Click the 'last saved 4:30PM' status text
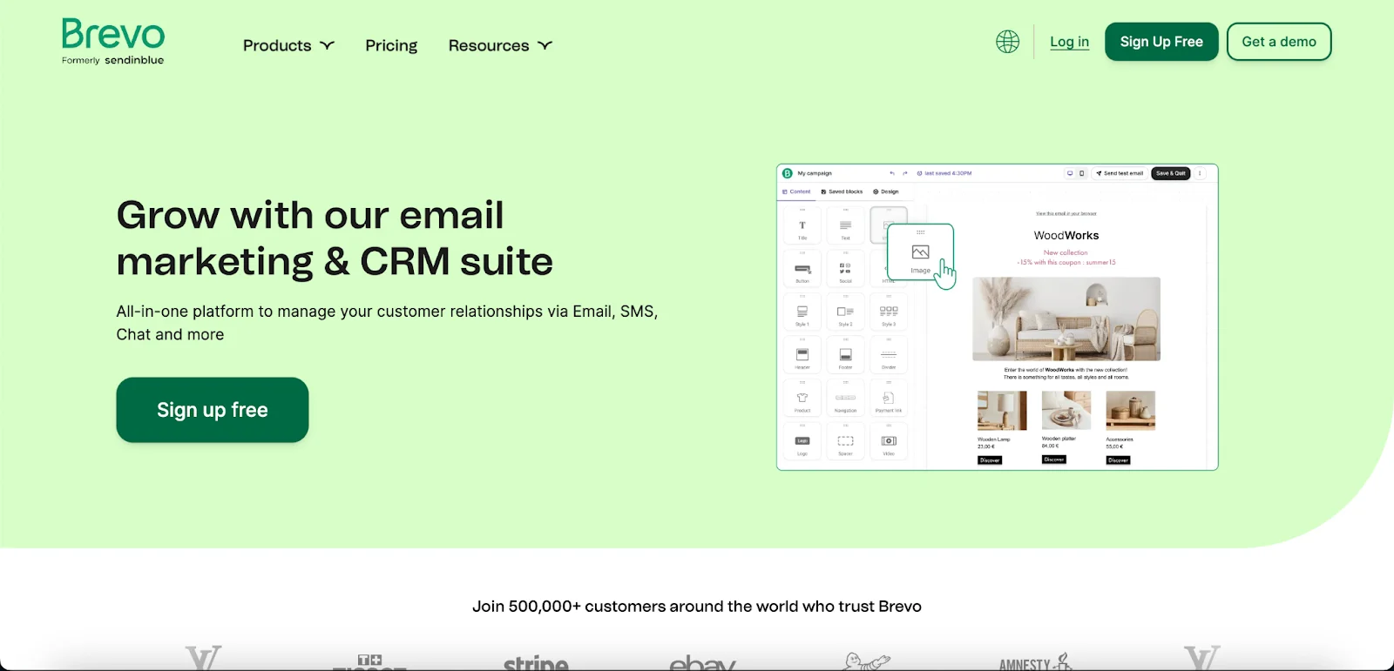 (947, 173)
